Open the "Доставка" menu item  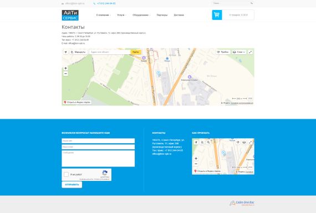(x=179, y=15)
